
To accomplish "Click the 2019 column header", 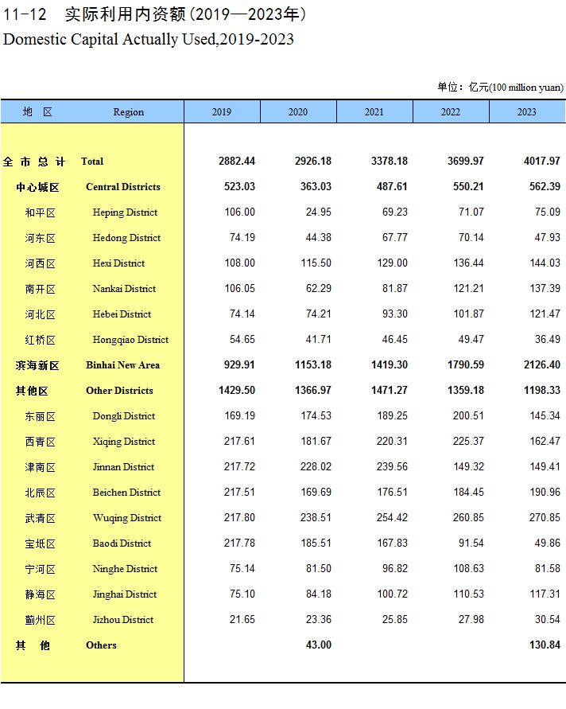I will [222, 111].
